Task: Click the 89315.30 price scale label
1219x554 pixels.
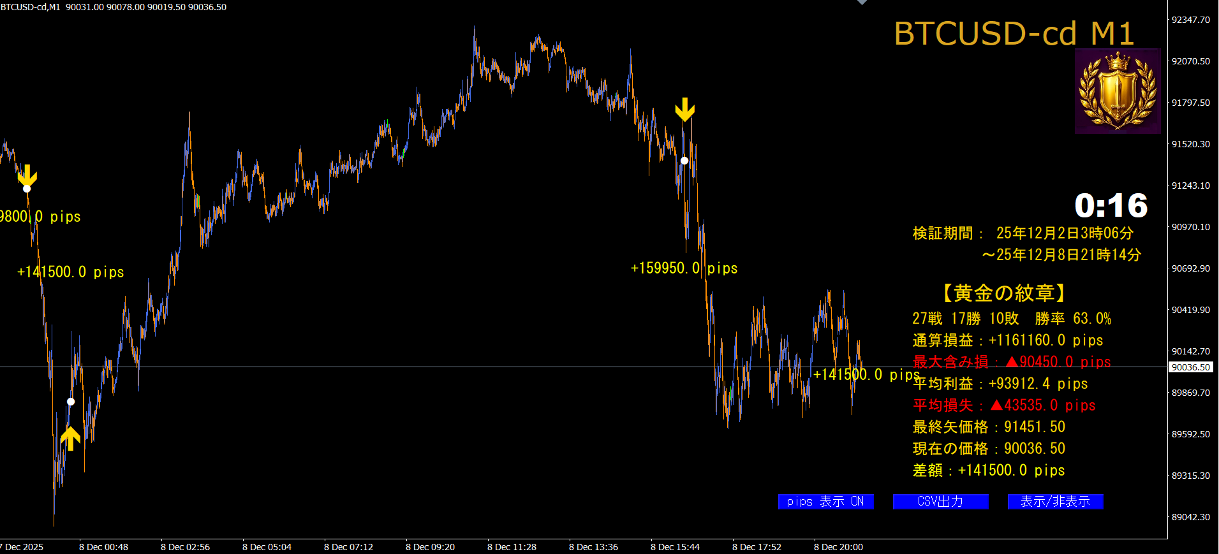Action: 1190,476
